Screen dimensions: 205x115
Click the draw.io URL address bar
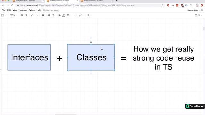click(x=77, y=5)
